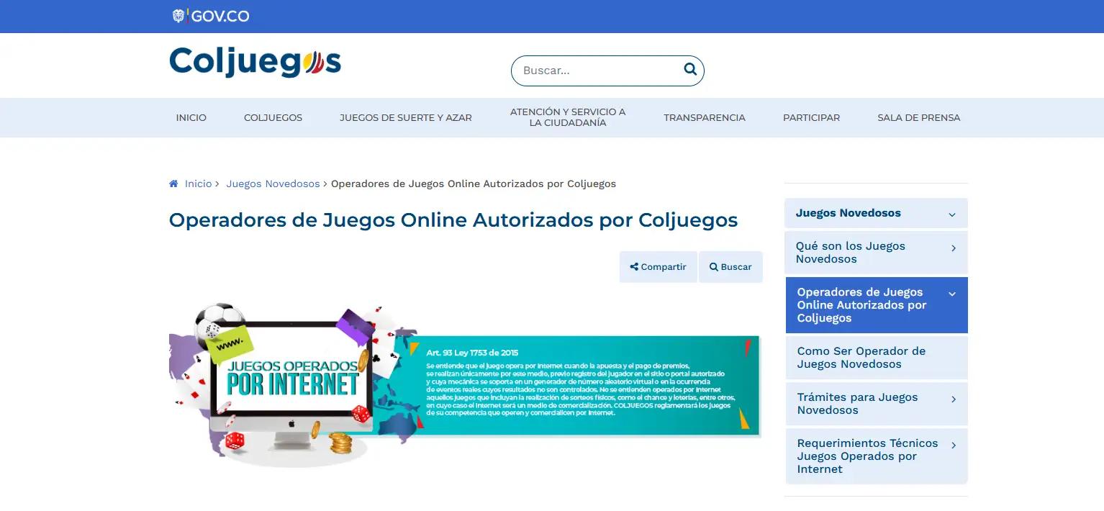Screen dimensions: 1104x511
Task: Collapse the Juegos Novedosos sidebar chevron
Action: (x=952, y=214)
